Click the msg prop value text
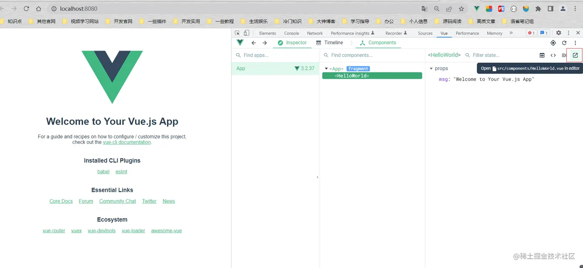Screen dimensions: 583x268 point(494,79)
